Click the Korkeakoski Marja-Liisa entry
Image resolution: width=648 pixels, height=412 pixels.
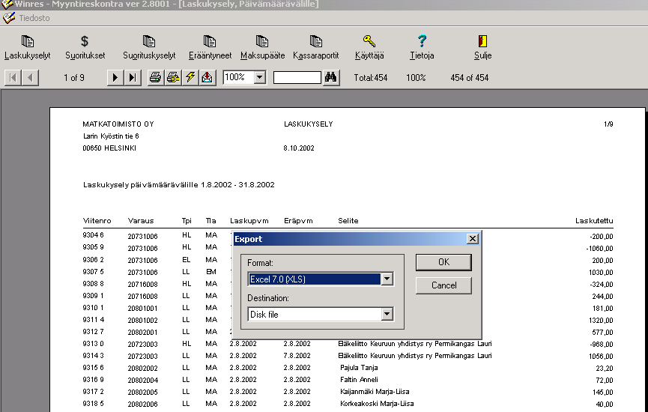pos(377,404)
